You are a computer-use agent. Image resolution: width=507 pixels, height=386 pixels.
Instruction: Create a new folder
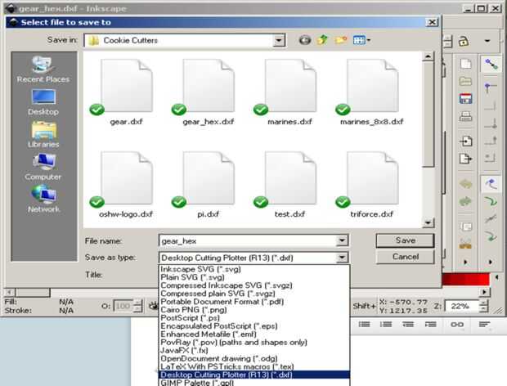(340, 40)
